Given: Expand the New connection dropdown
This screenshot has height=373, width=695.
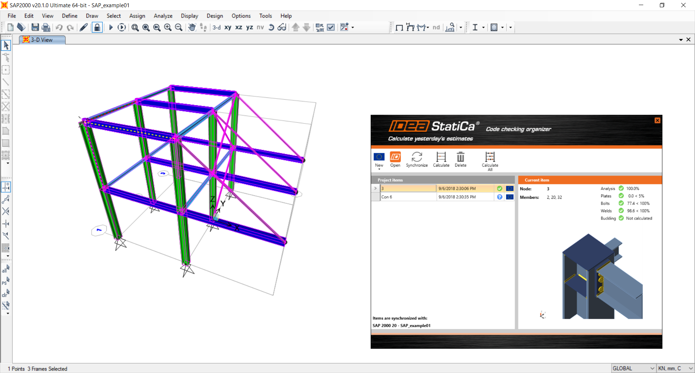Looking at the screenshot, I should coord(379,169).
